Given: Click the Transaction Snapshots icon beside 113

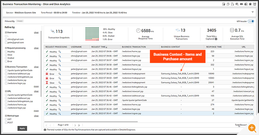Looking at the screenshot, I should click(52, 31).
